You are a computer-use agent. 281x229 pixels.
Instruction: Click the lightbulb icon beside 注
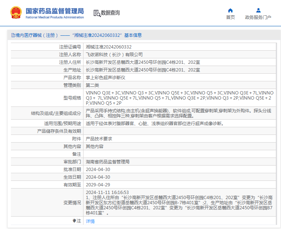pos(75,221)
